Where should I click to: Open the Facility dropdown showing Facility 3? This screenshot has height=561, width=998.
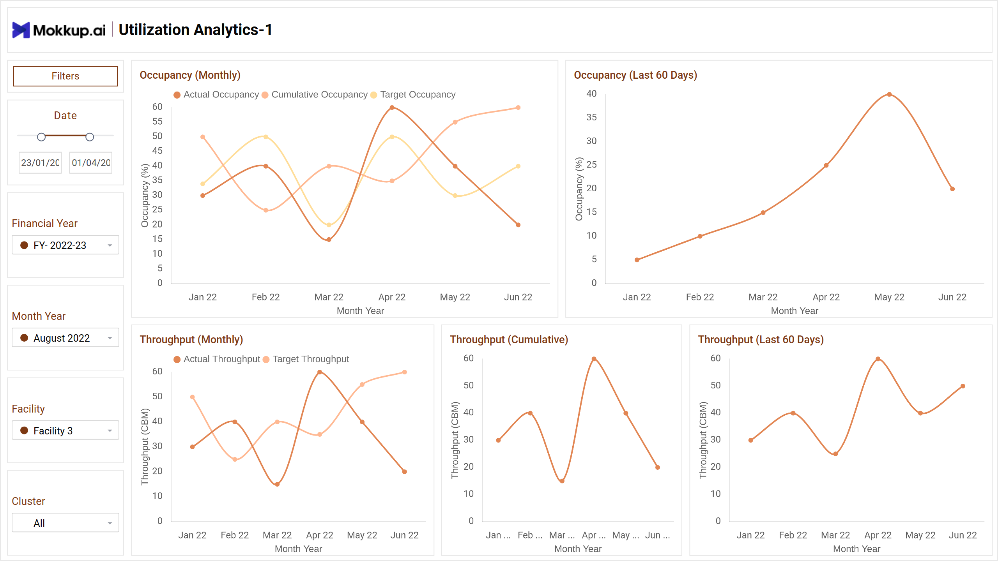click(65, 430)
